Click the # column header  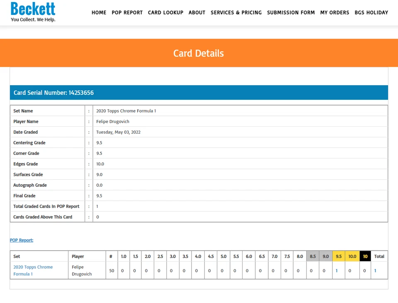[x=111, y=256]
